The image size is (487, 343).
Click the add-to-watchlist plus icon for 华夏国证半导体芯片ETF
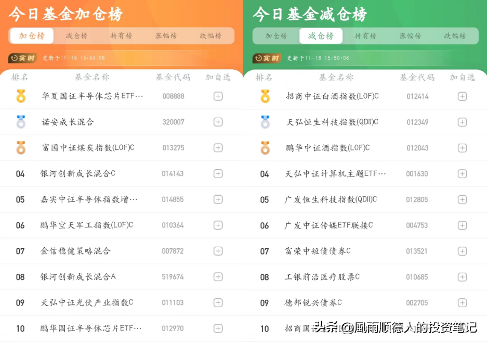(218, 96)
